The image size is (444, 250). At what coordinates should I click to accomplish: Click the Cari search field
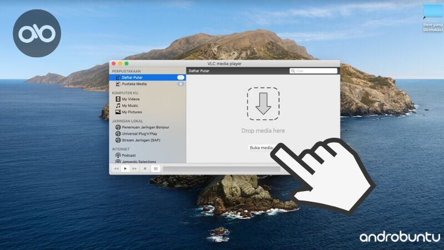point(314,71)
